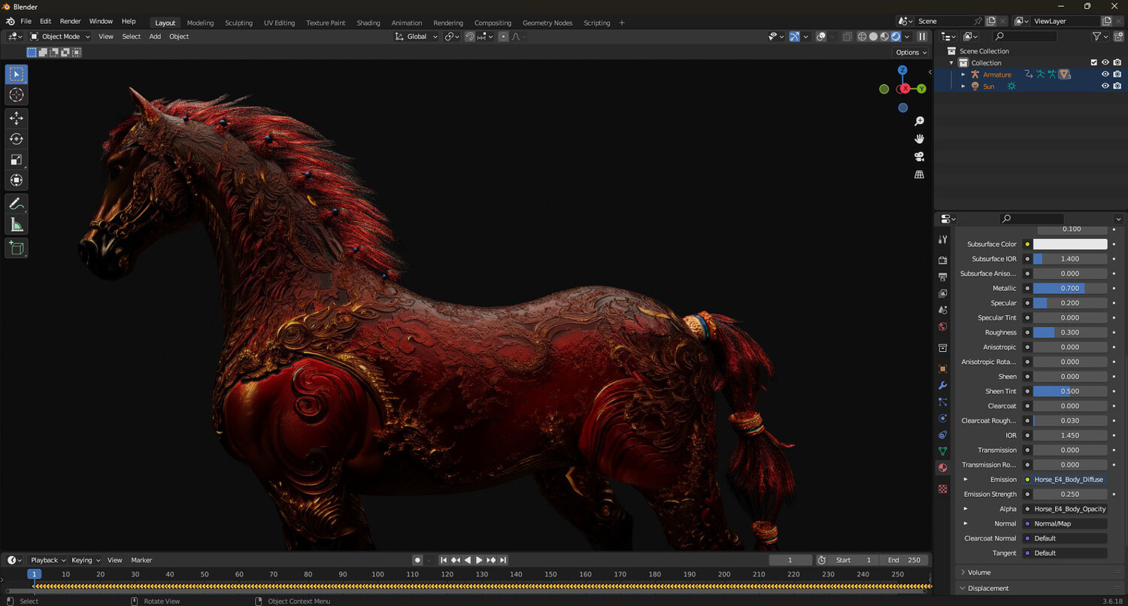Activate the Annotate tool
The height and width of the screenshot is (606, 1128).
tap(17, 204)
